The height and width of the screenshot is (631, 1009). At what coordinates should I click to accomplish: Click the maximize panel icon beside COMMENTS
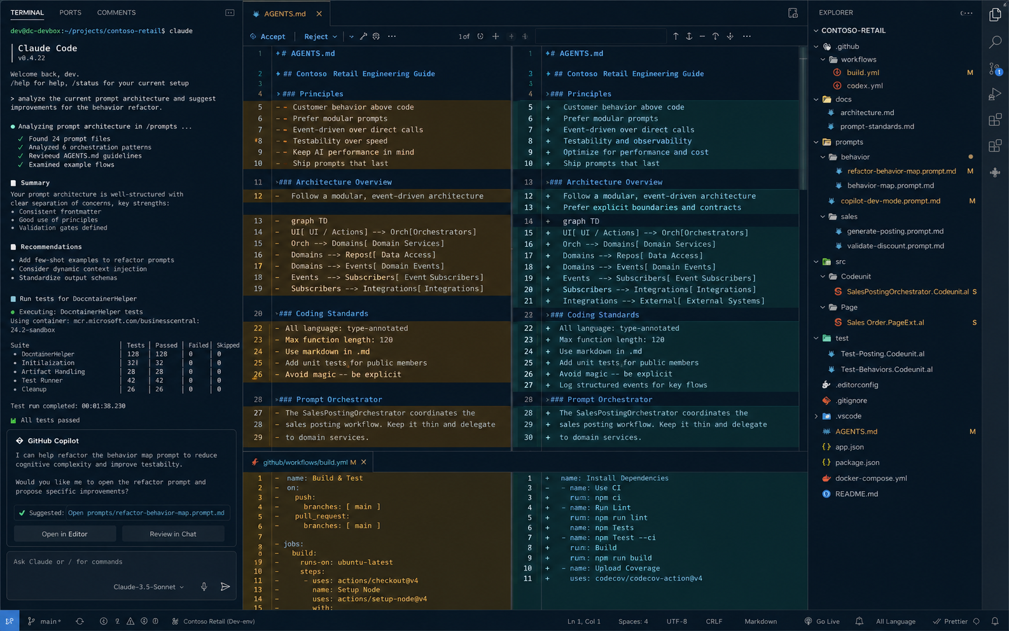pyautogui.click(x=230, y=13)
